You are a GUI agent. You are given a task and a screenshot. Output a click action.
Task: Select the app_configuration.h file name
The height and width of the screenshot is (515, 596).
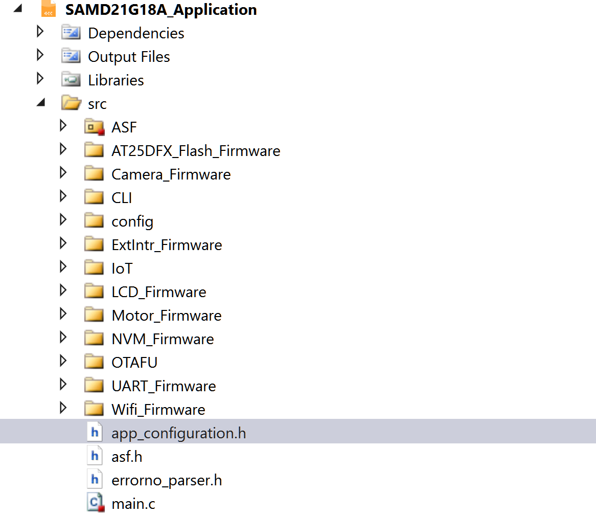[179, 434]
